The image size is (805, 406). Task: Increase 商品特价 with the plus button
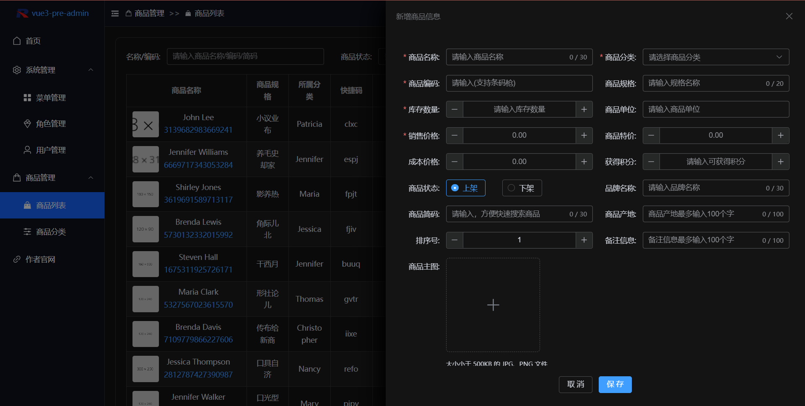tap(781, 136)
